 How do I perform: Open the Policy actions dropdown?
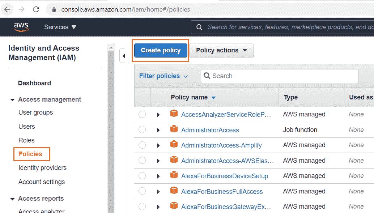point(221,50)
